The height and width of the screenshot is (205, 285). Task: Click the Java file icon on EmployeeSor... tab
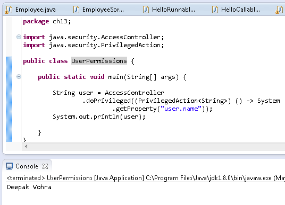coord(76,10)
